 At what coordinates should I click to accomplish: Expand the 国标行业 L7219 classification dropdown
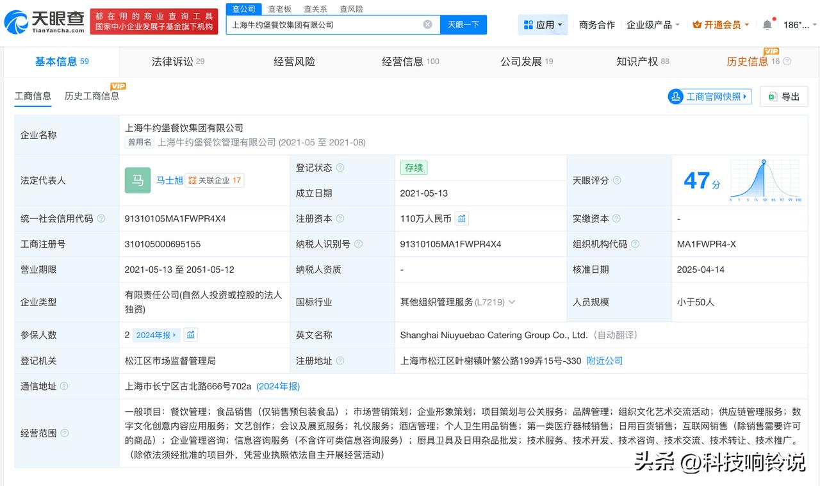[511, 302]
